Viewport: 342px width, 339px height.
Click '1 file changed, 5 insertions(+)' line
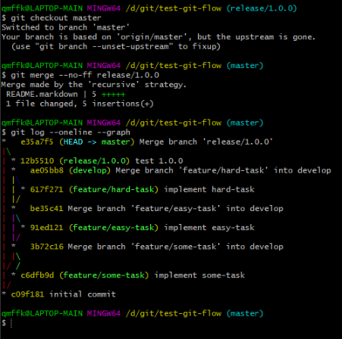tap(80, 104)
